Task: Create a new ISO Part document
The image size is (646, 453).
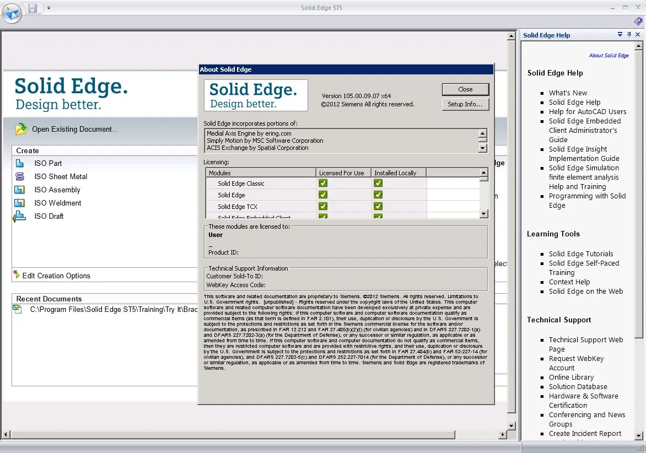Action: coord(48,164)
